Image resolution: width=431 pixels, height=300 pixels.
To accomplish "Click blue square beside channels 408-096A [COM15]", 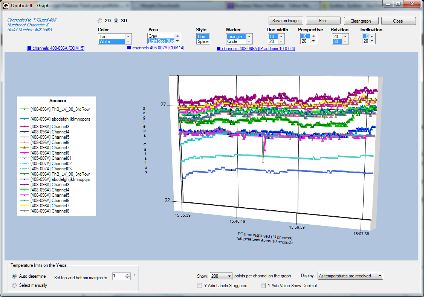I will tap(29, 48).
